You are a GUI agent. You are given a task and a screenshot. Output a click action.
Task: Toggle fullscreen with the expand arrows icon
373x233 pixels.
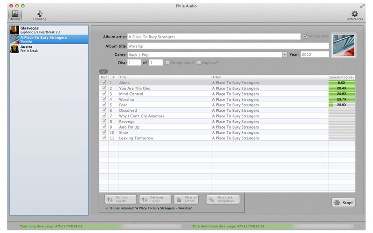pos(362,6)
